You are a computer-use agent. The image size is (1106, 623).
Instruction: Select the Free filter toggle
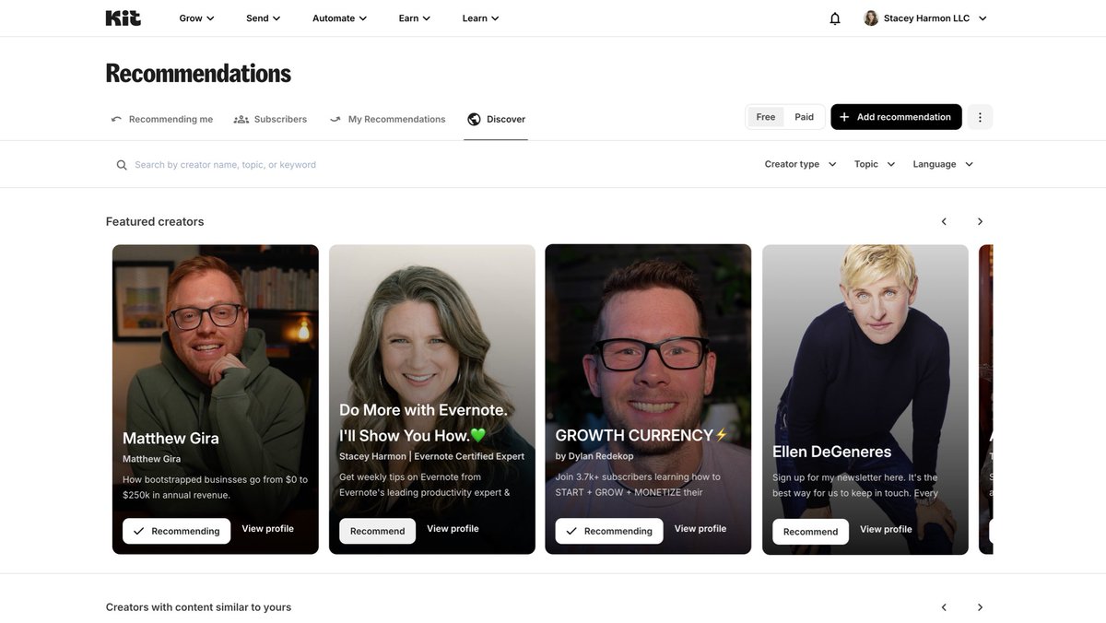[766, 117]
